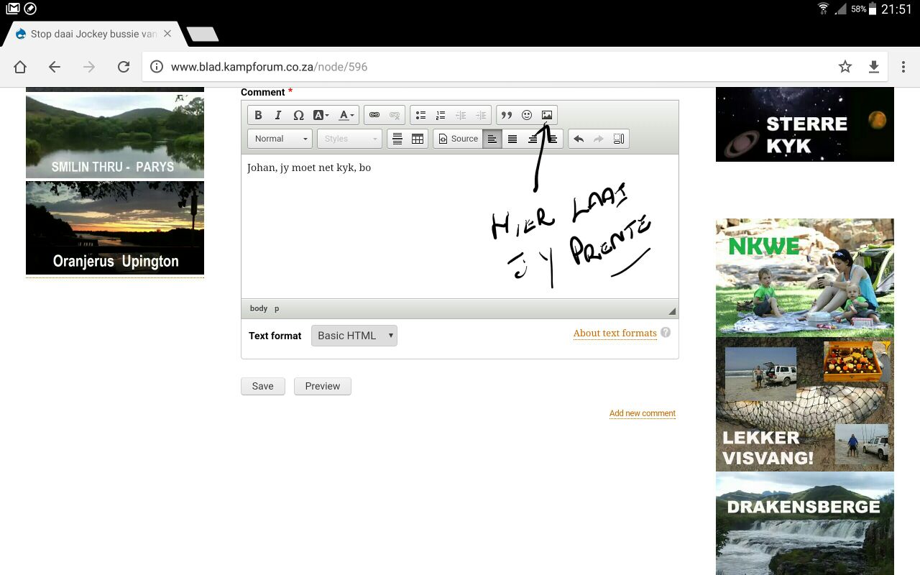
Task: Insert special character with Omega icon
Action: point(298,115)
